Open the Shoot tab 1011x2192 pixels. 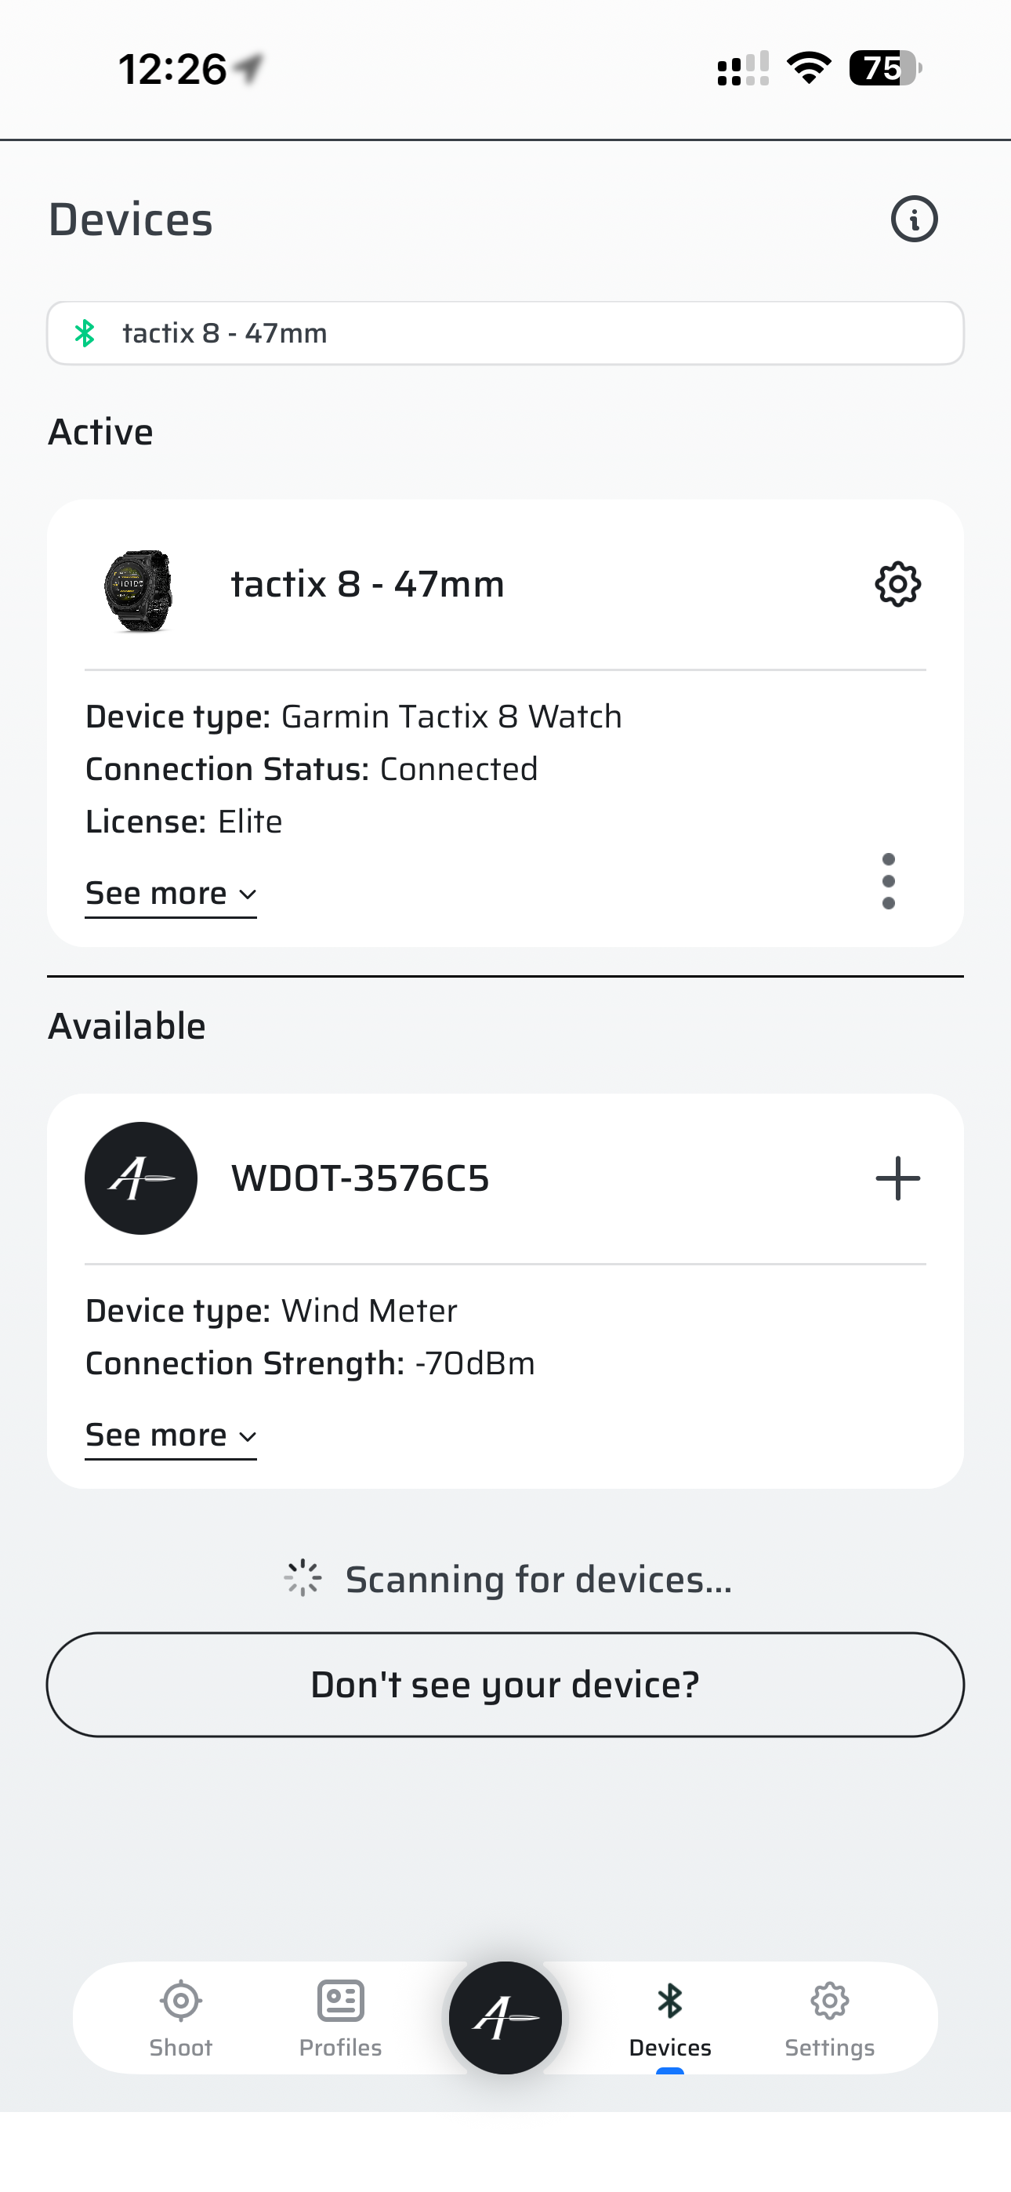180,2017
